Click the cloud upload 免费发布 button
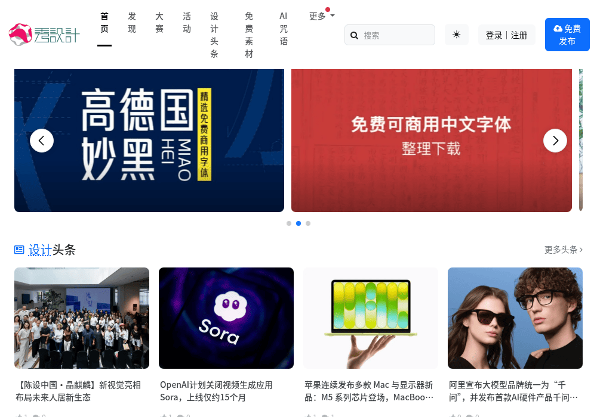Image resolution: width=597 pixels, height=417 pixels. (x=567, y=35)
